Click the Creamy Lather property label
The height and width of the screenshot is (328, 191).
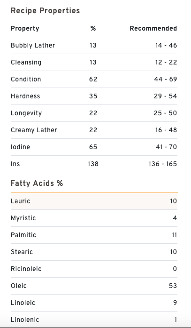pyautogui.click(x=34, y=130)
